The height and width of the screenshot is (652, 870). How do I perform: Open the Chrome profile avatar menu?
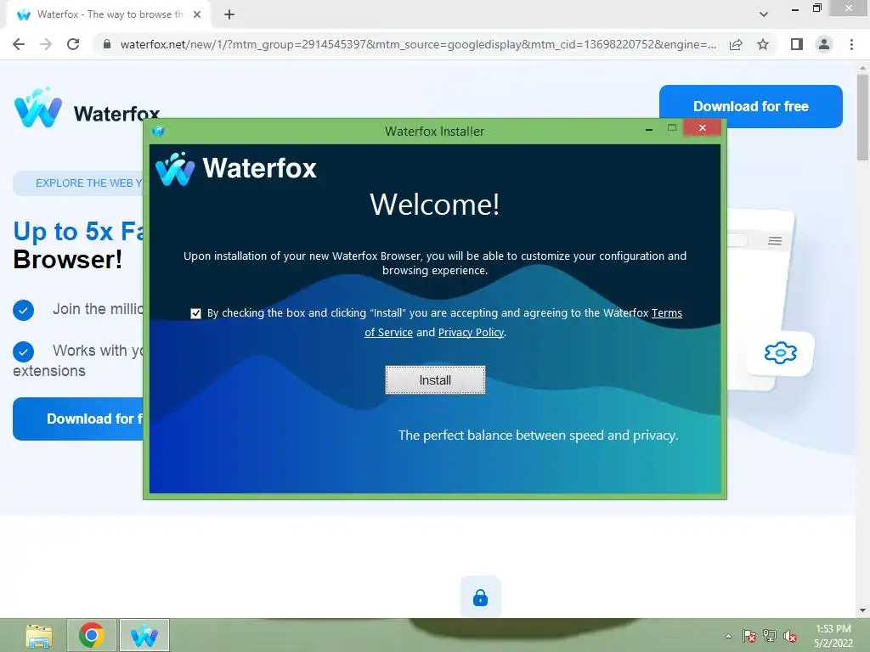pyautogui.click(x=824, y=44)
